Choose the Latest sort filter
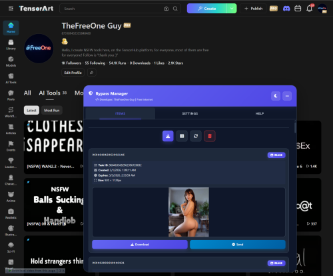The height and width of the screenshot is (276, 333). coord(31,110)
